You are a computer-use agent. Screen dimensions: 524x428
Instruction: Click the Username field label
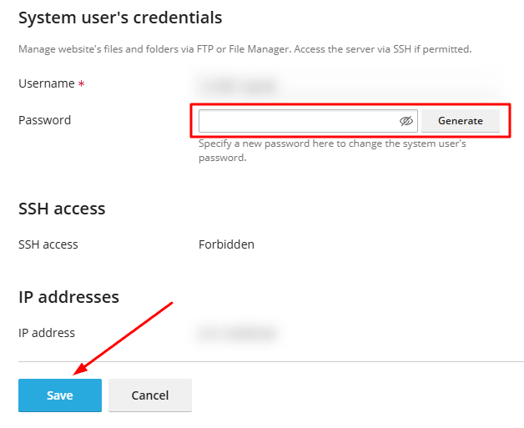click(x=46, y=84)
